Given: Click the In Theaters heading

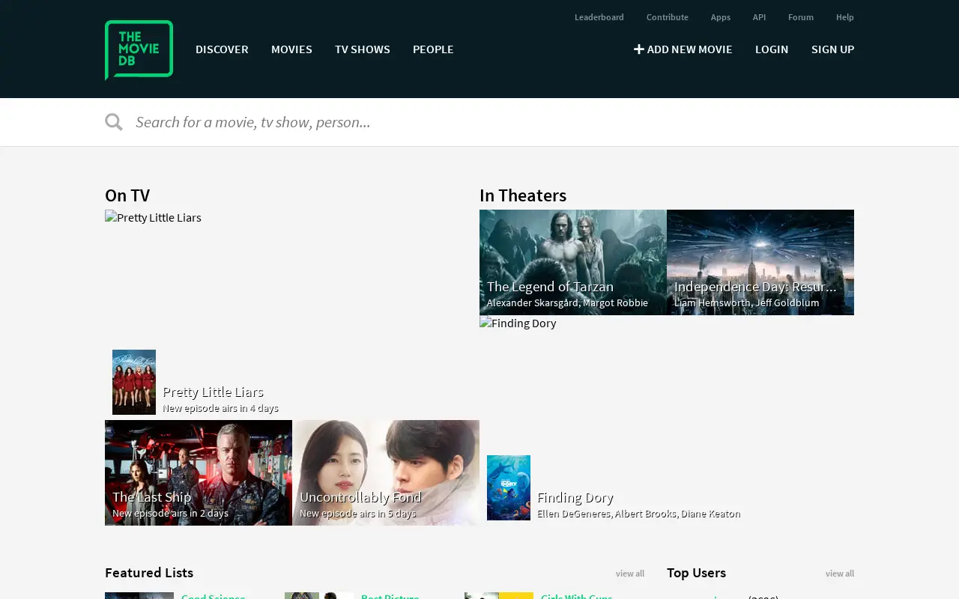Looking at the screenshot, I should click(x=523, y=195).
